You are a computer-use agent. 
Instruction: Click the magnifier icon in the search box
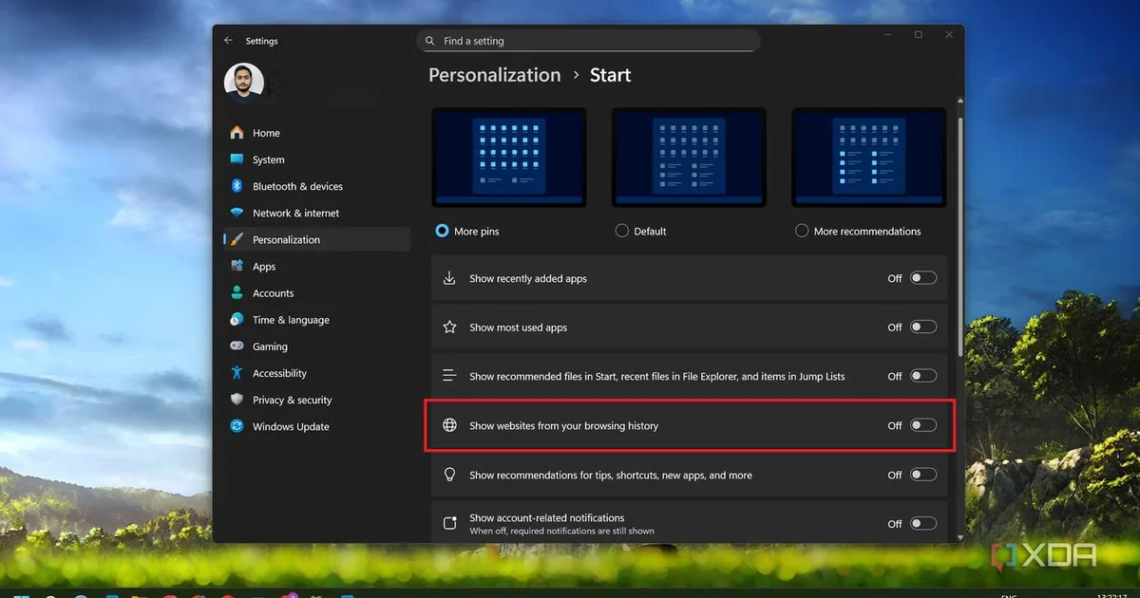coord(430,41)
